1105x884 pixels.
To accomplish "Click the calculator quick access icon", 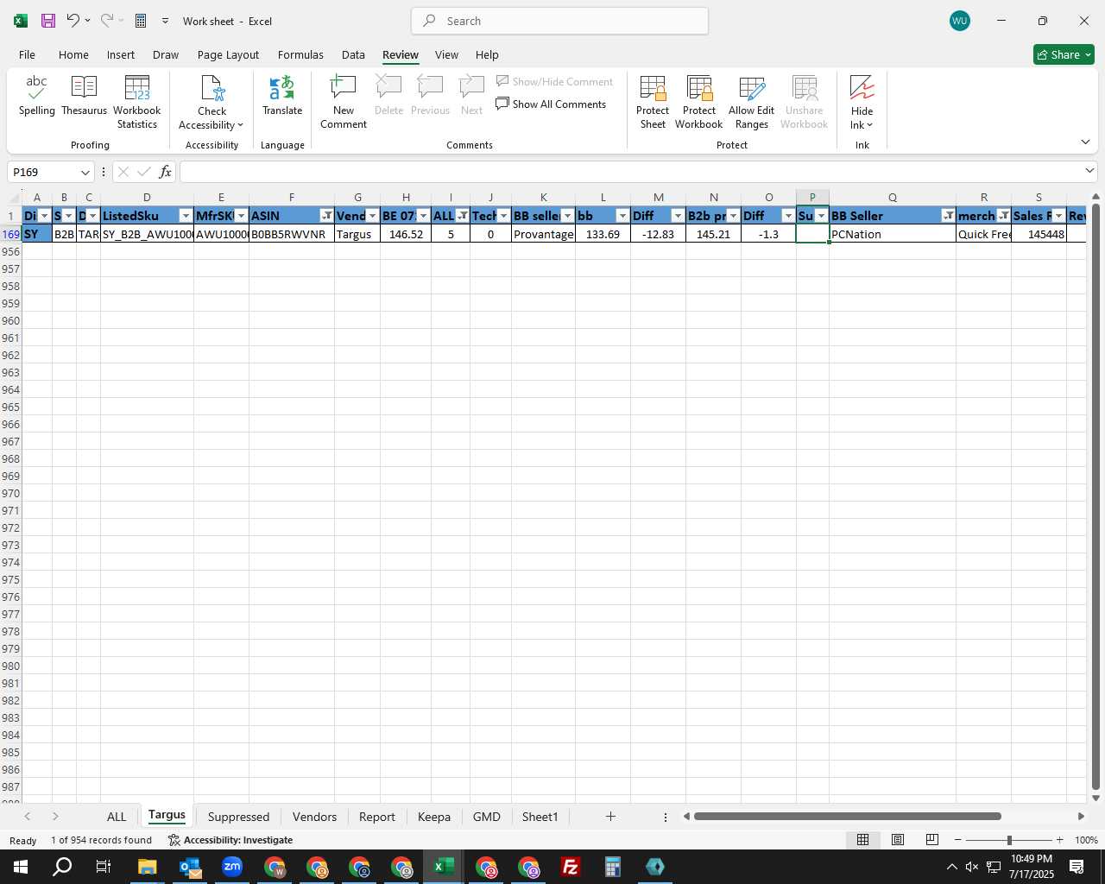I will point(141,21).
